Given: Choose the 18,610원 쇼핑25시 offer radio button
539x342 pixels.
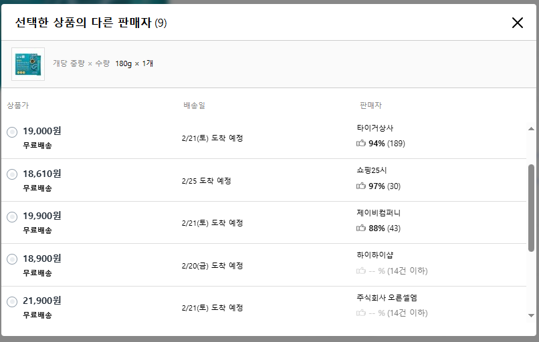Looking at the screenshot, I should [x=12, y=174].
